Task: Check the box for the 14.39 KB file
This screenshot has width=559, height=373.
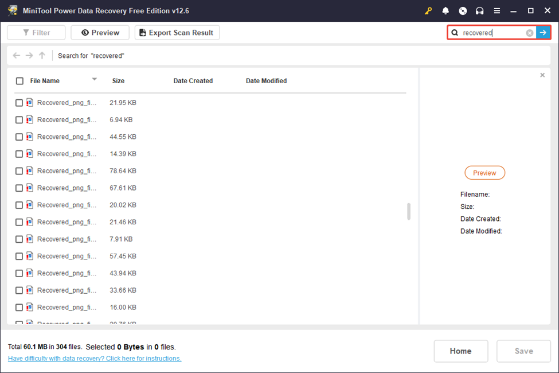Action: [x=19, y=154]
